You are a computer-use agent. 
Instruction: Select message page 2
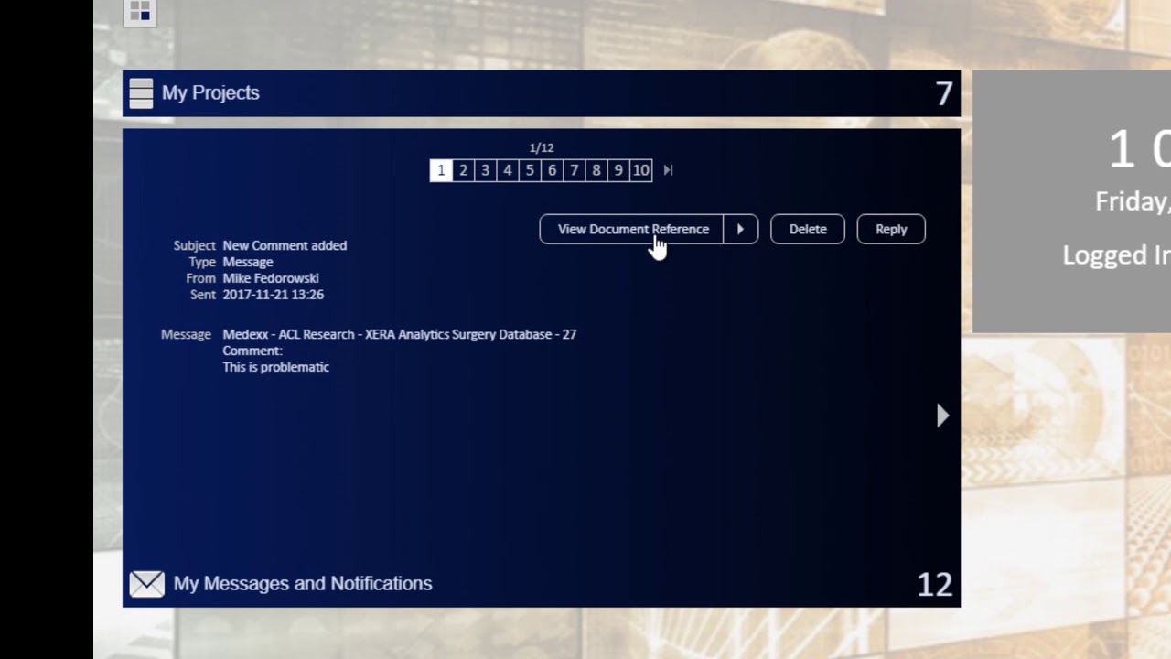463,170
